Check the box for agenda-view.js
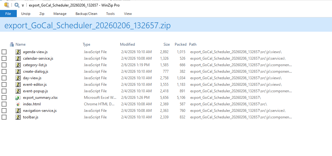Screen dimensions: 332x156 click(x=4, y=52)
